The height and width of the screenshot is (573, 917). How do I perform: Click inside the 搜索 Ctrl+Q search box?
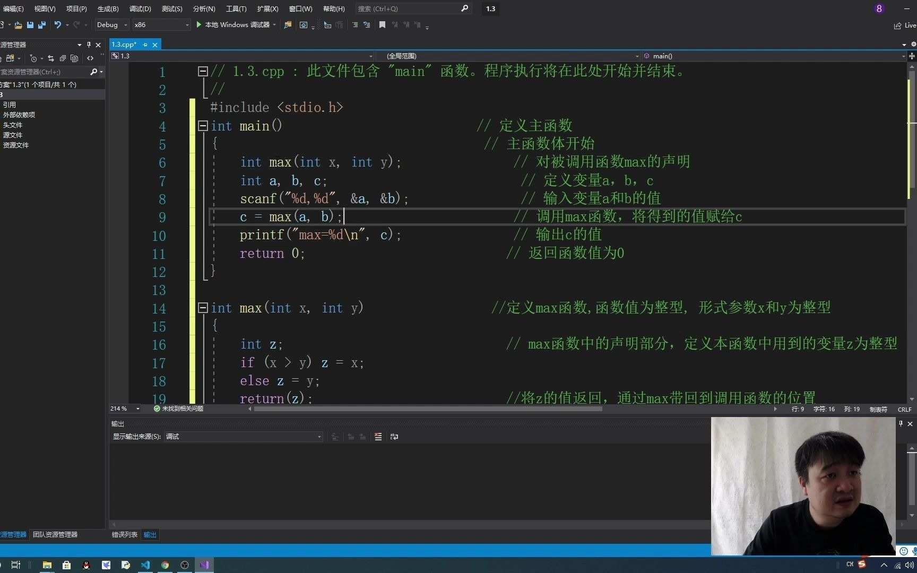(x=409, y=8)
